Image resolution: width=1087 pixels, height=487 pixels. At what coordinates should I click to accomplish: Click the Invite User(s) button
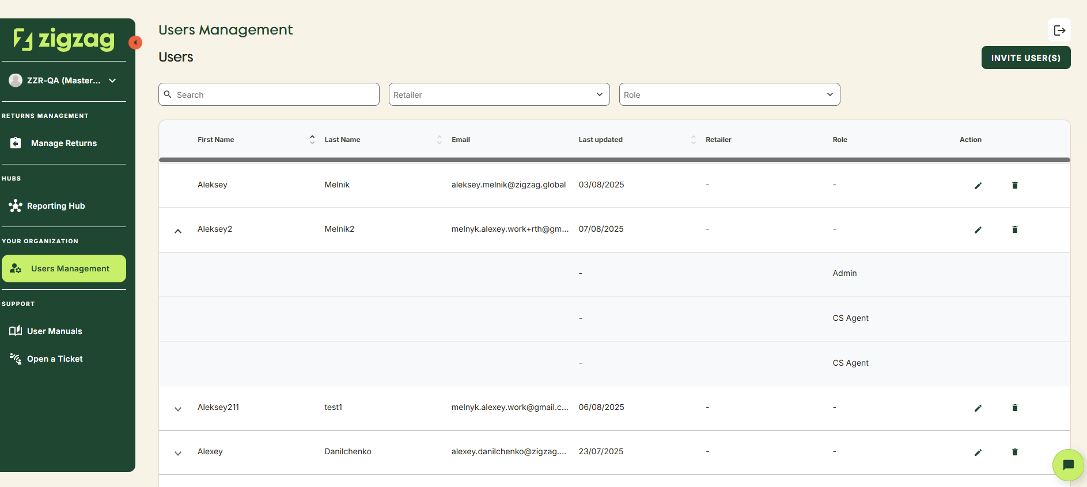tap(1025, 57)
